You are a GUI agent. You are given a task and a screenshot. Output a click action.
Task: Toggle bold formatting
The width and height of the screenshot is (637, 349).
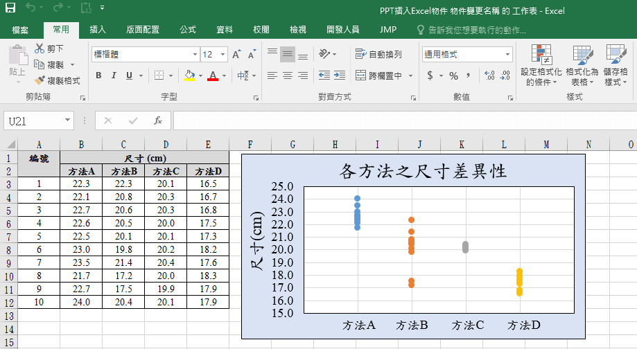click(x=98, y=75)
